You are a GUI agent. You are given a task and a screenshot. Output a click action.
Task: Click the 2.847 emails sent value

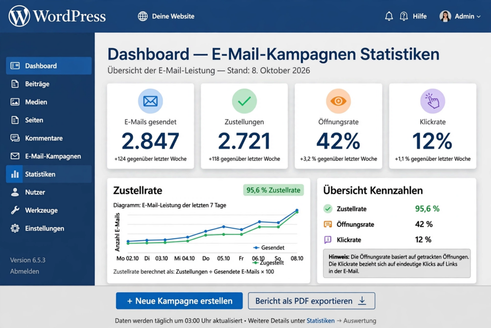pyautogui.click(x=150, y=141)
